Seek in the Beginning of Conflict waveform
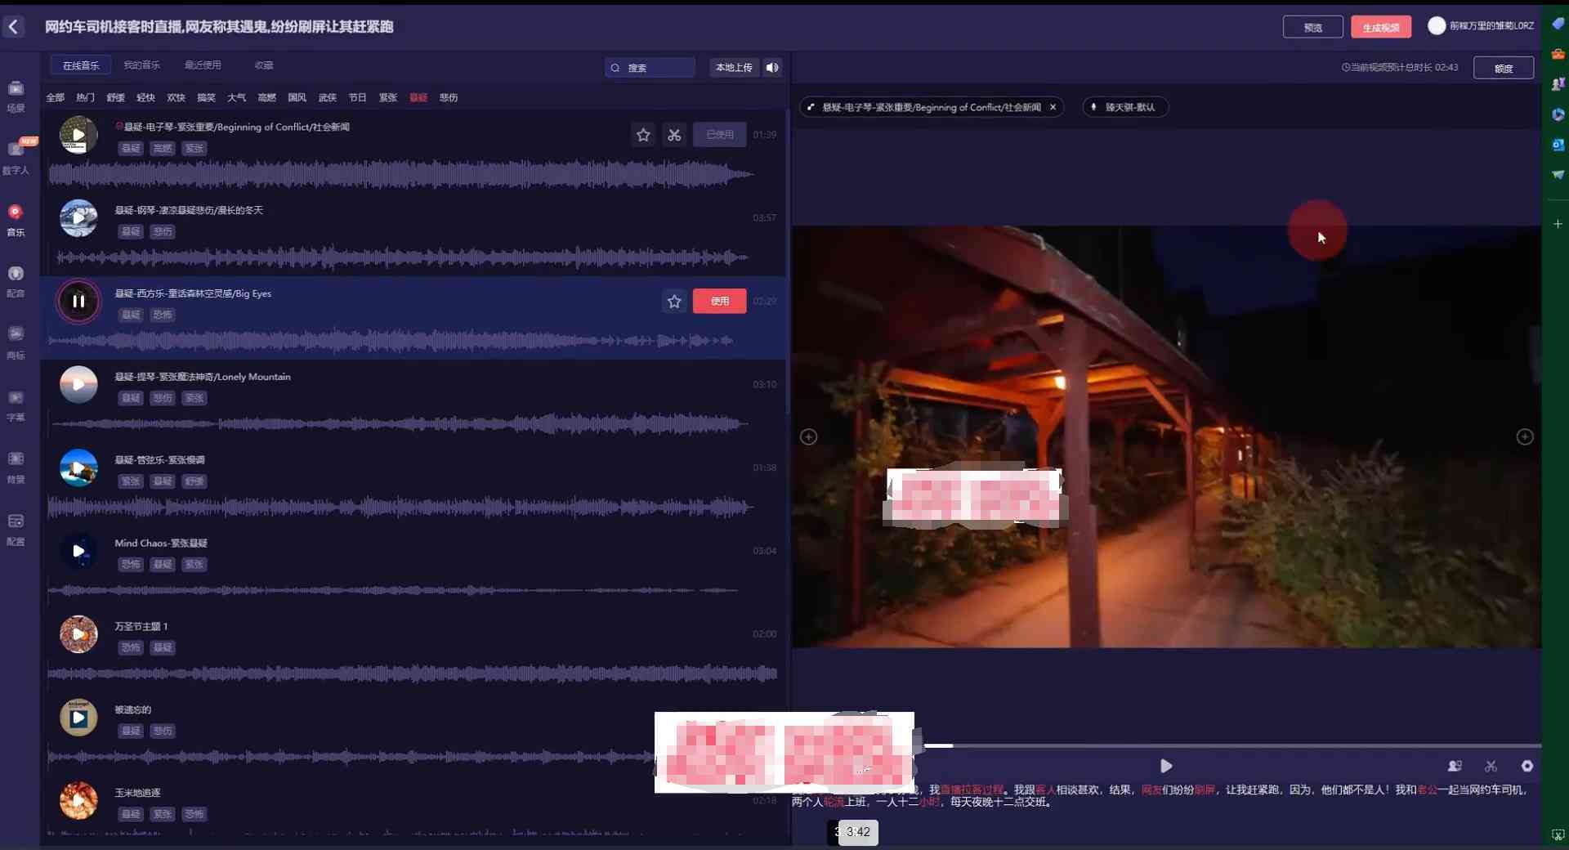Image resolution: width=1569 pixels, height=850 pixels. (400, 174)
